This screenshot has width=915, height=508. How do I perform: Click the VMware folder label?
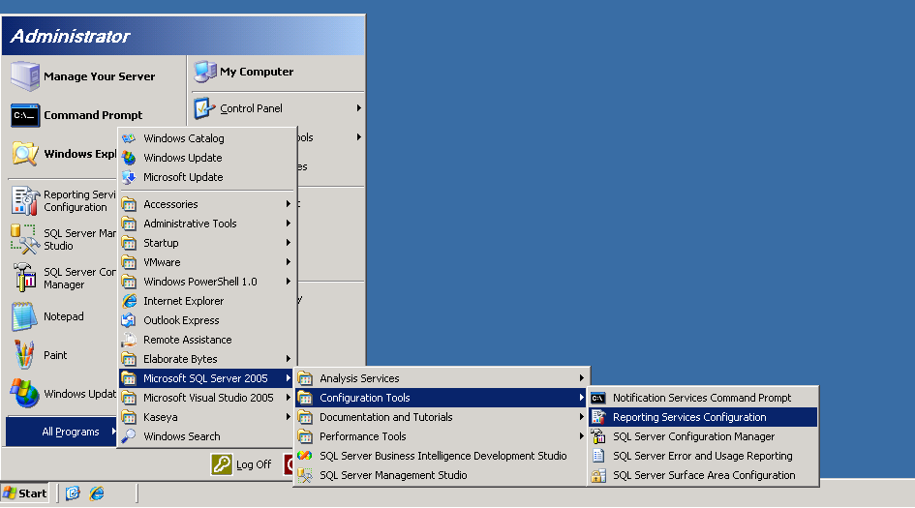162,262
